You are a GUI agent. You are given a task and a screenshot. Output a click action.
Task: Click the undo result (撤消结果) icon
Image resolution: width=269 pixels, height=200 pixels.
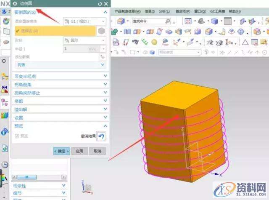click(x=101, y=136)
